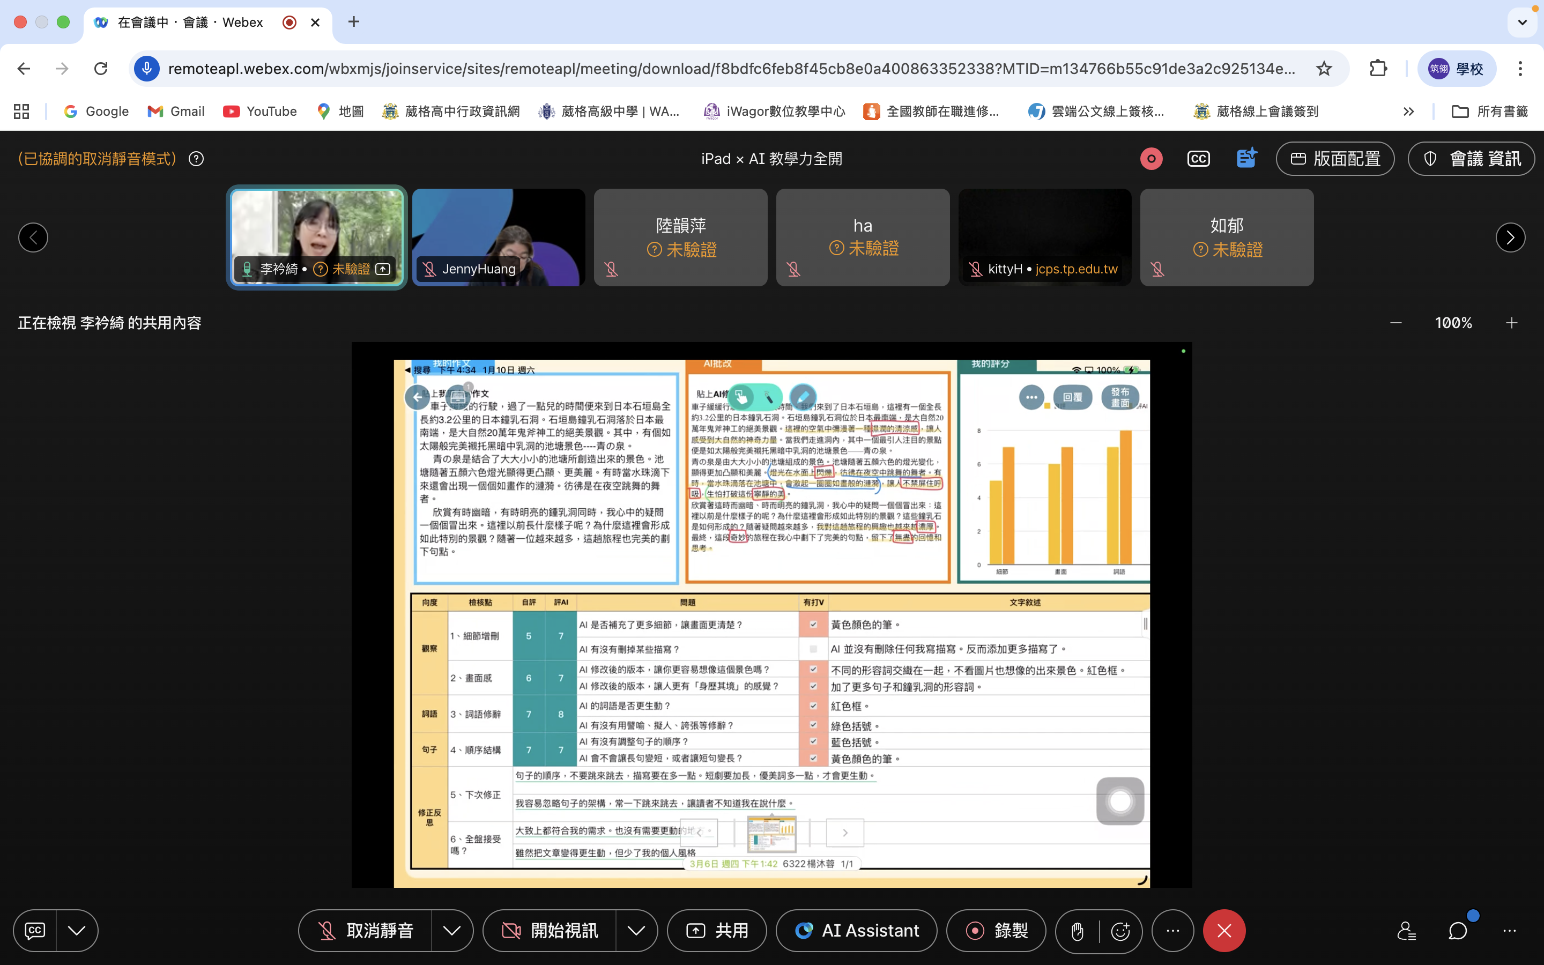Click the red leave meeting button
The image size is (1544, 965).
[1224, 931]
